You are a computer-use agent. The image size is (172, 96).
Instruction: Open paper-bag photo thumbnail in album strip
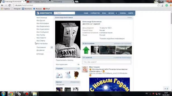pos(95,50)
